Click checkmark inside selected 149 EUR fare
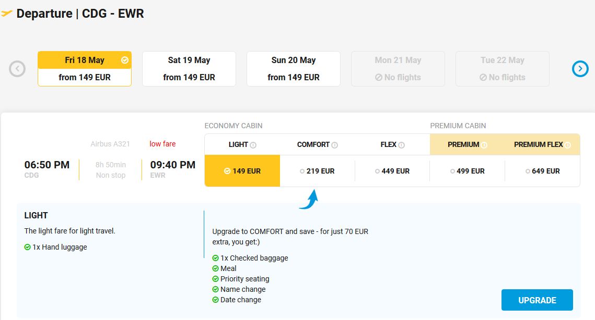This screenshot has width=595, height=320. pos(227,170)
